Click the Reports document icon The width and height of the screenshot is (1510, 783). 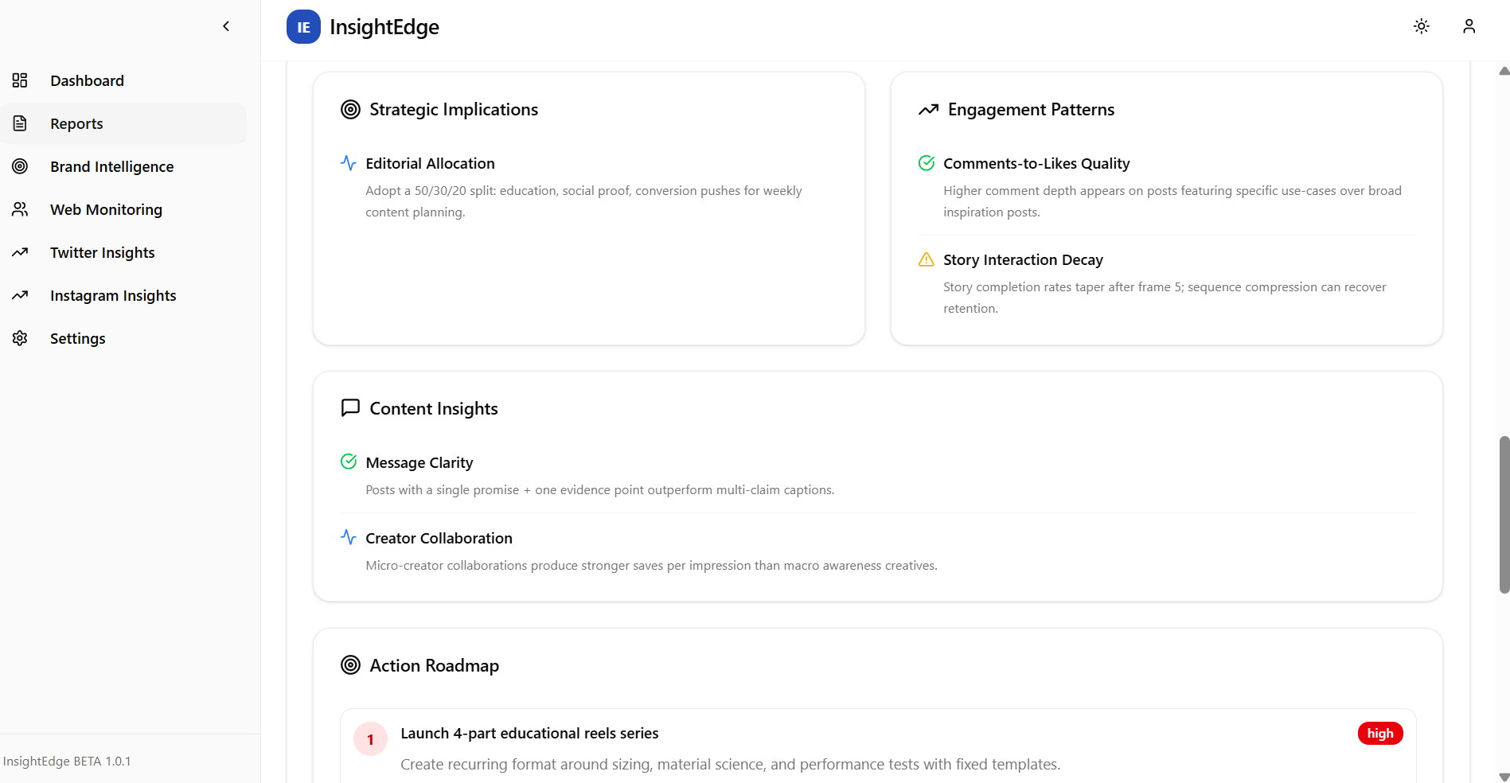pyautogui.click(x=20, y=123)
